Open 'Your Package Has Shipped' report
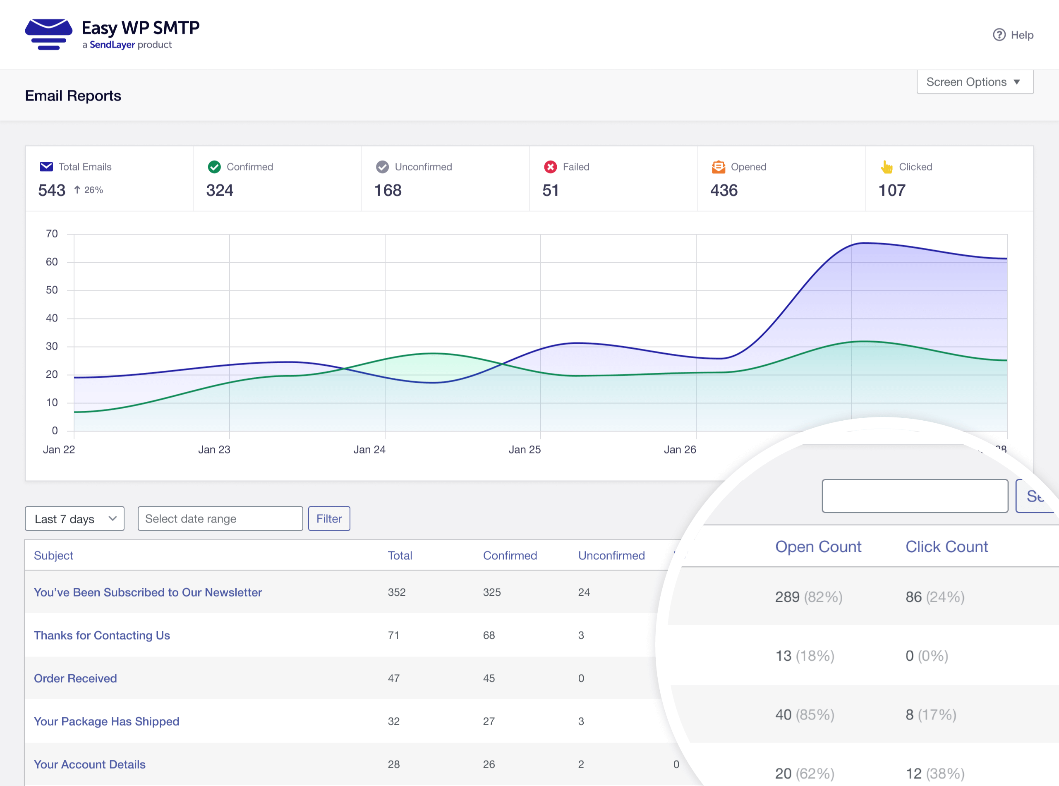 click(107, 721)
